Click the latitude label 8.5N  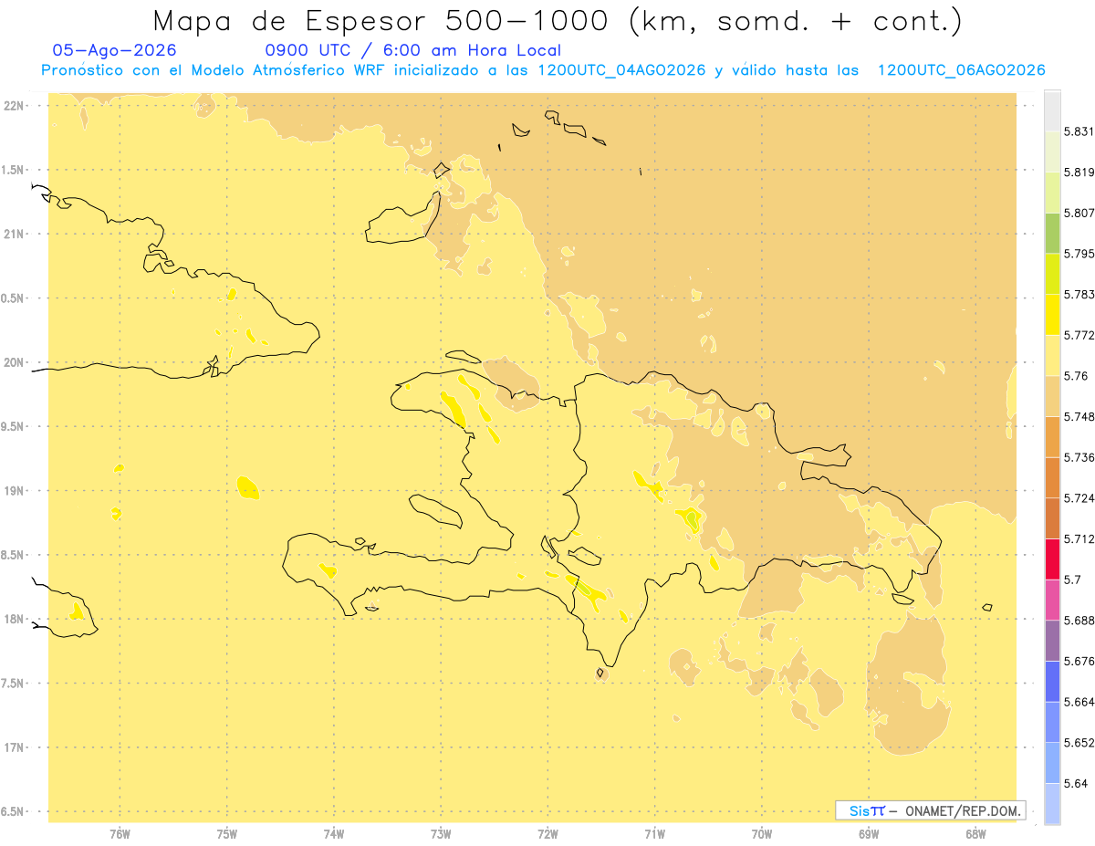tap(12, 555)
